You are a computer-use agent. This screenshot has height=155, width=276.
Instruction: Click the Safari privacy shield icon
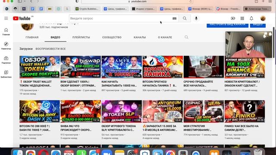(x=77, y=1)
